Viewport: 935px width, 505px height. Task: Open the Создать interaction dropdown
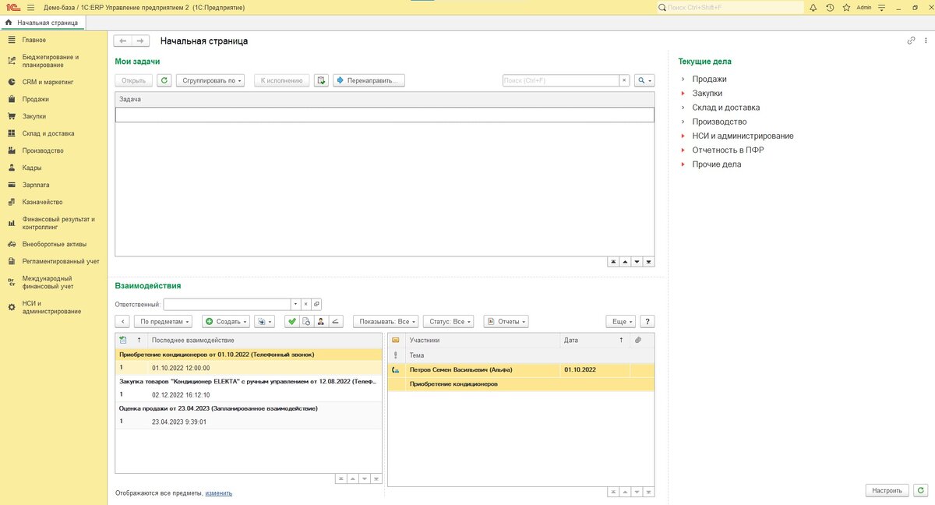click(226, 321)
